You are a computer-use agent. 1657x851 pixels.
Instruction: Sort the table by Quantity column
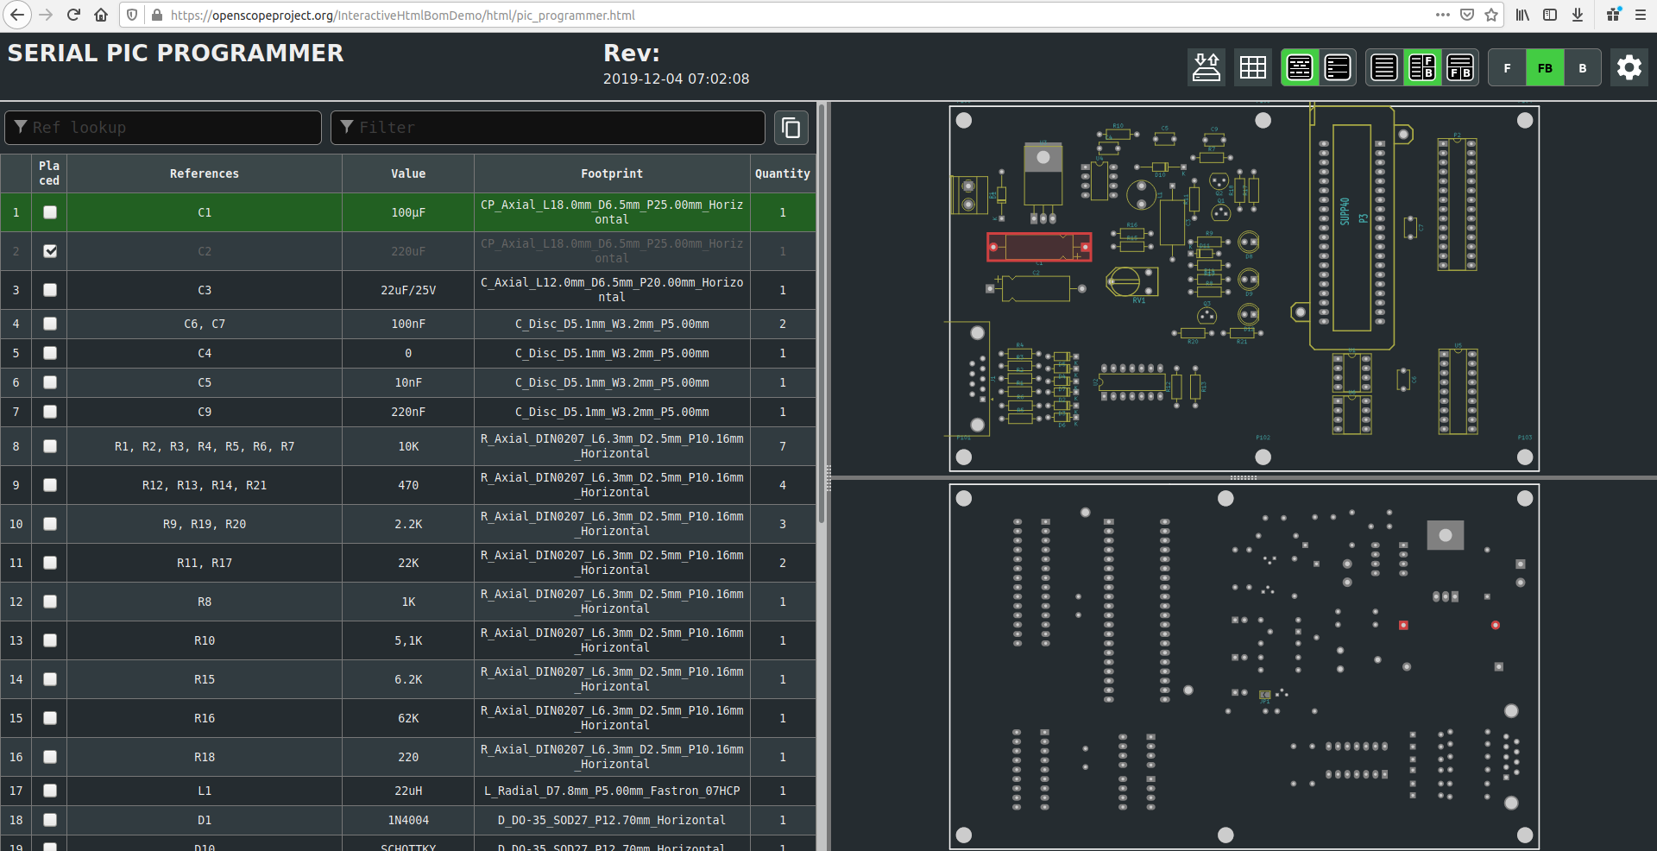click(x=782, y=173)
